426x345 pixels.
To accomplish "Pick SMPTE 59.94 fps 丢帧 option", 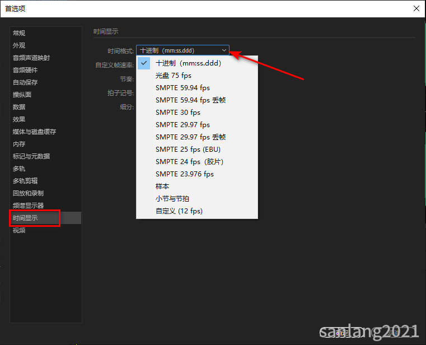I will click(x=190, y=100).
